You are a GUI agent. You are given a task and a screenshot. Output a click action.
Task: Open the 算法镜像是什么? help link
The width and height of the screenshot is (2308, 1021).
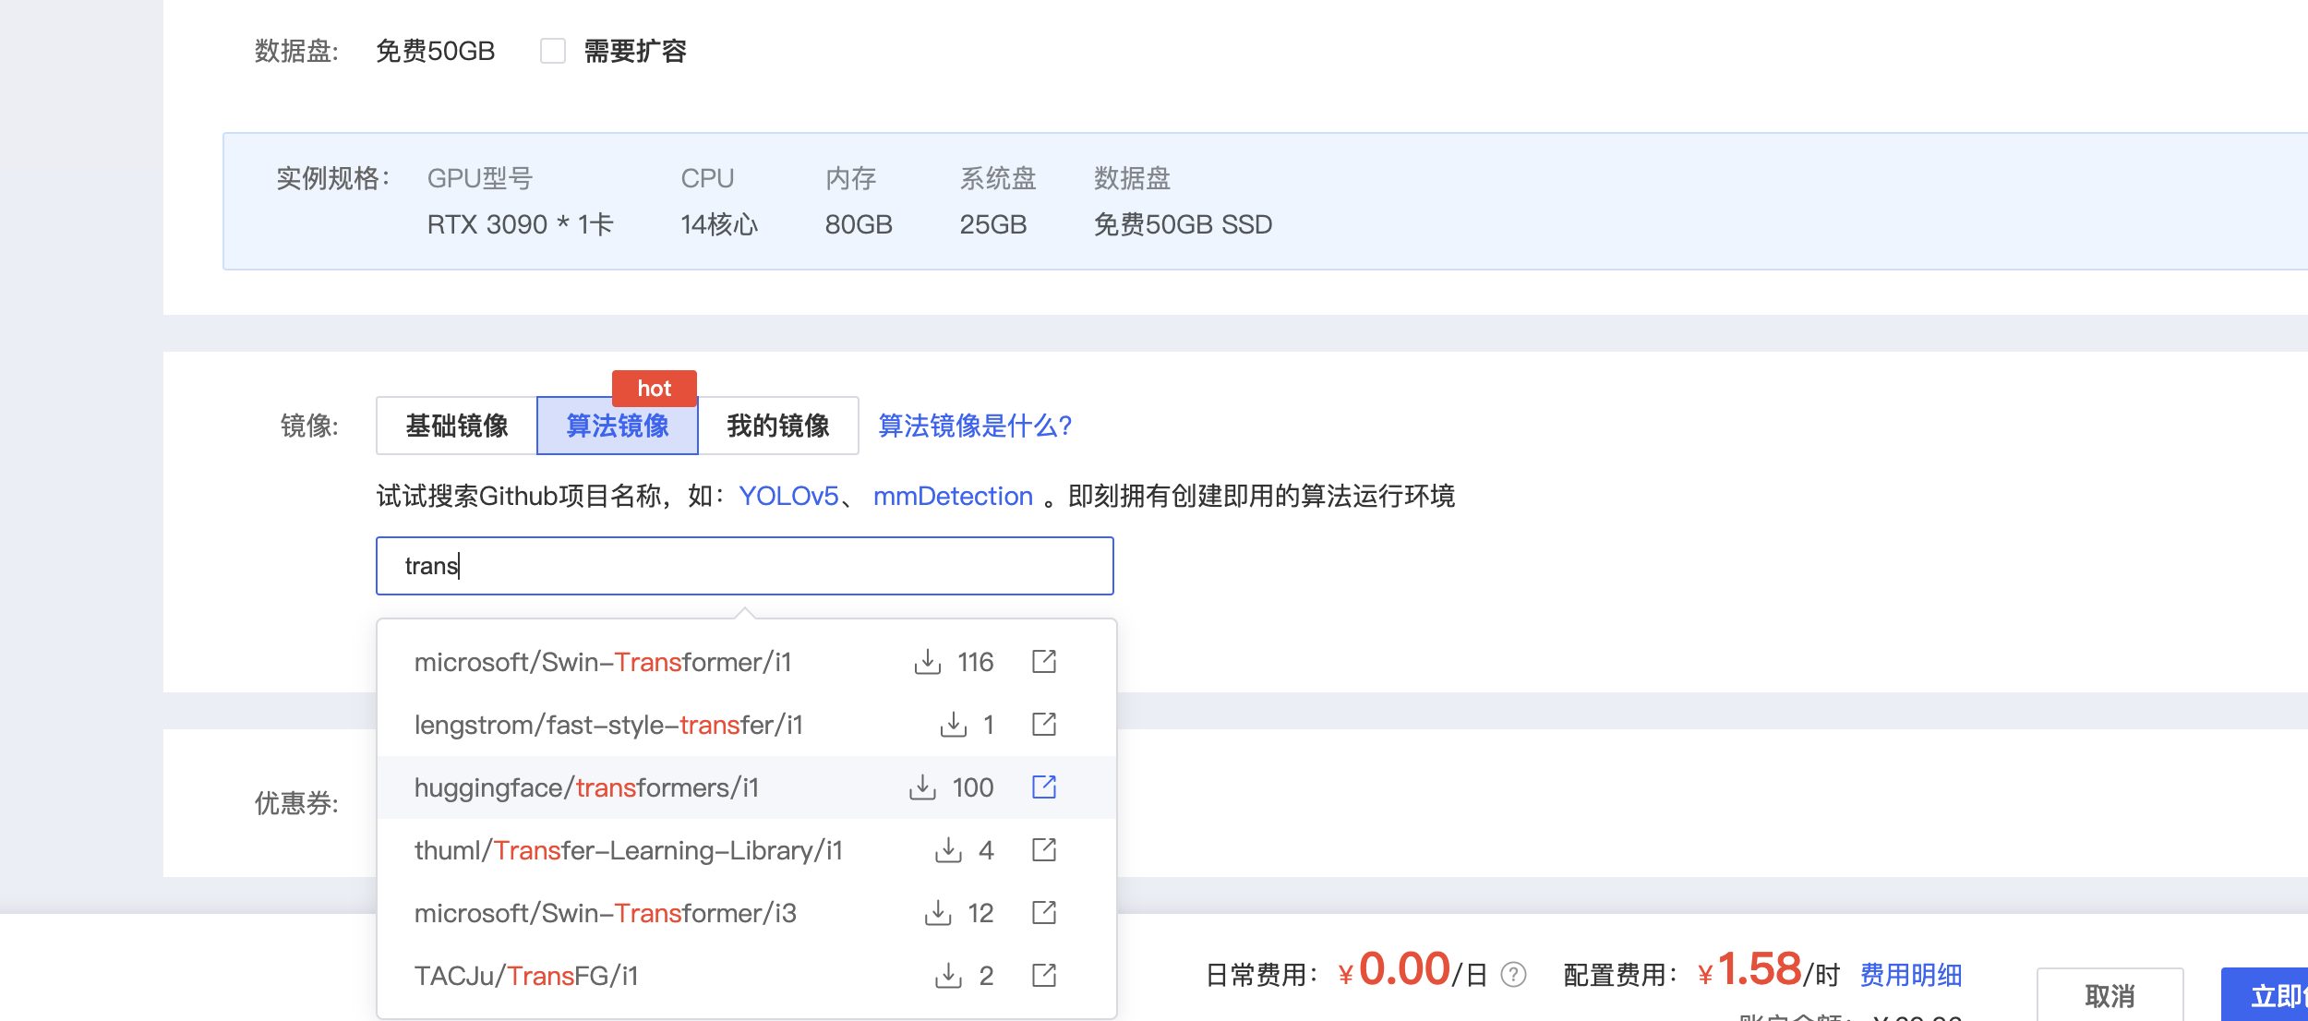[x=975, y=426]
